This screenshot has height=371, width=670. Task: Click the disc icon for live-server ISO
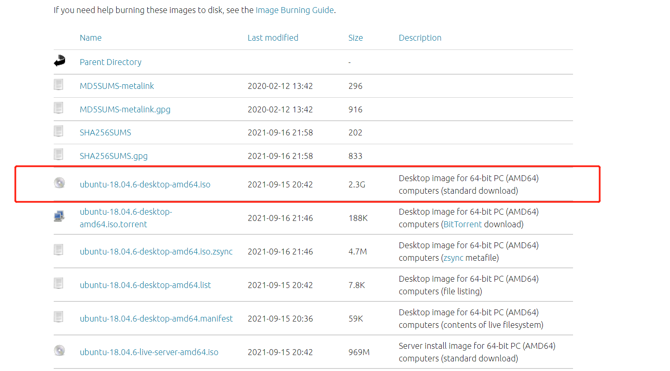click(x=59, y=350)
